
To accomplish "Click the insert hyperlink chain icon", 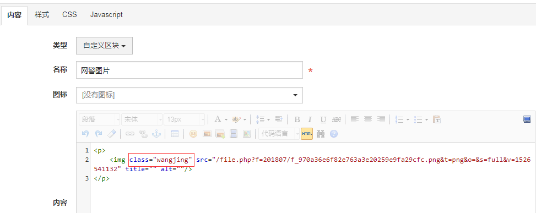I will (x=130, y=134).
